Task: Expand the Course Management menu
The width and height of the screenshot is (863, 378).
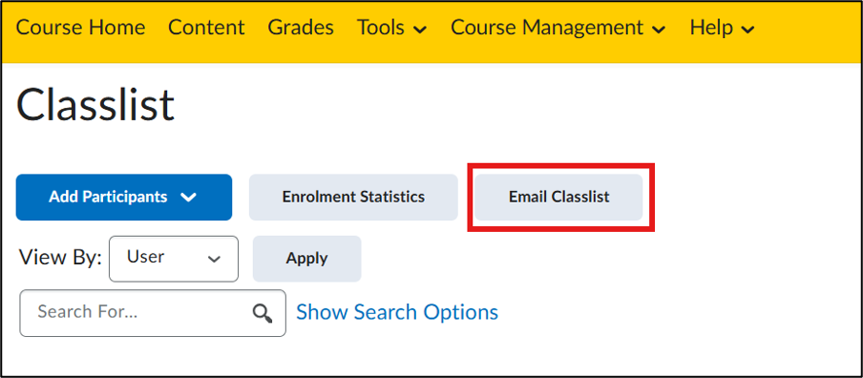Action: (558, 28)
